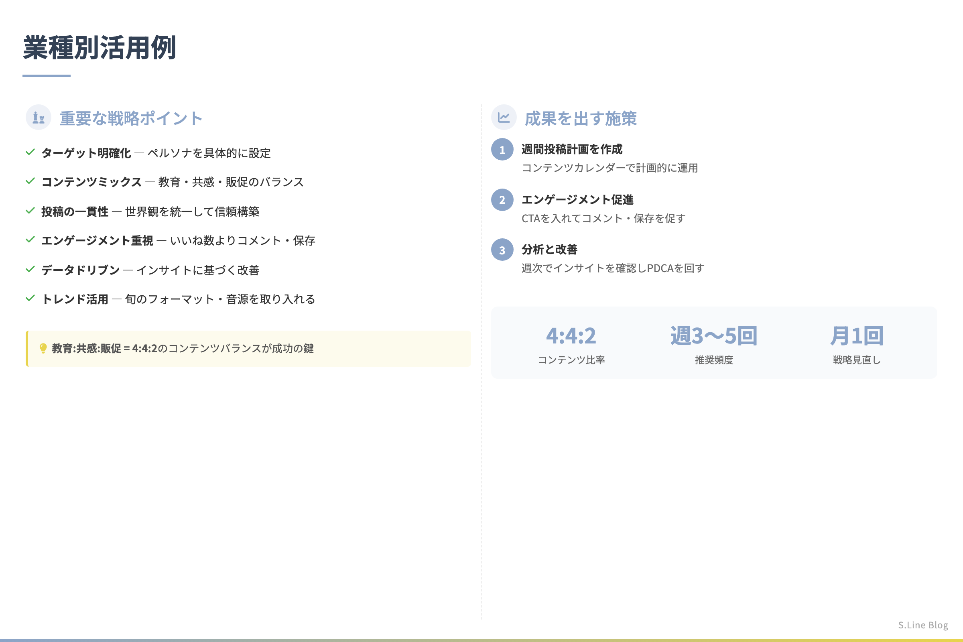Select the text インサイトに基づく改善
The image size is (963, 642).
pyautogui.click(x=198, y=270)
